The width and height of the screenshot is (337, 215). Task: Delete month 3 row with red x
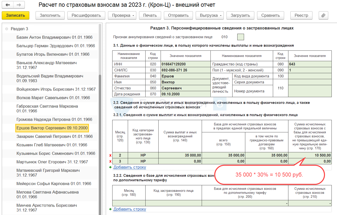click(110, 161)
